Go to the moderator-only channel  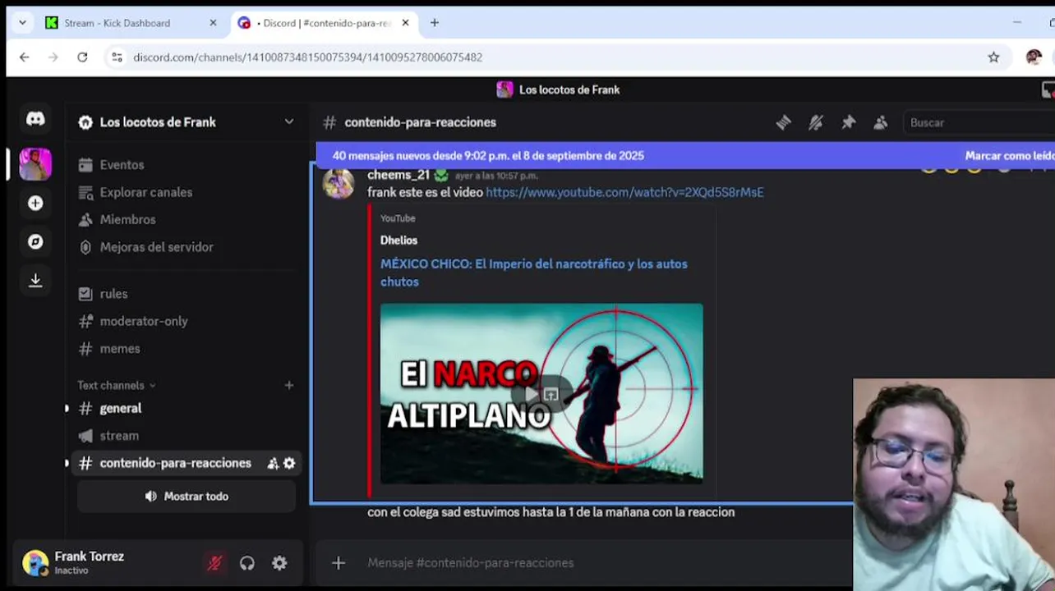tap(144, 321)
